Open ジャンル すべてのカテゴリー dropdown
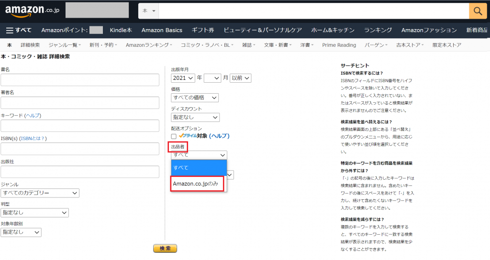This screenshot has width=490, height=260. pyautogui.click(x=40, y=193)
